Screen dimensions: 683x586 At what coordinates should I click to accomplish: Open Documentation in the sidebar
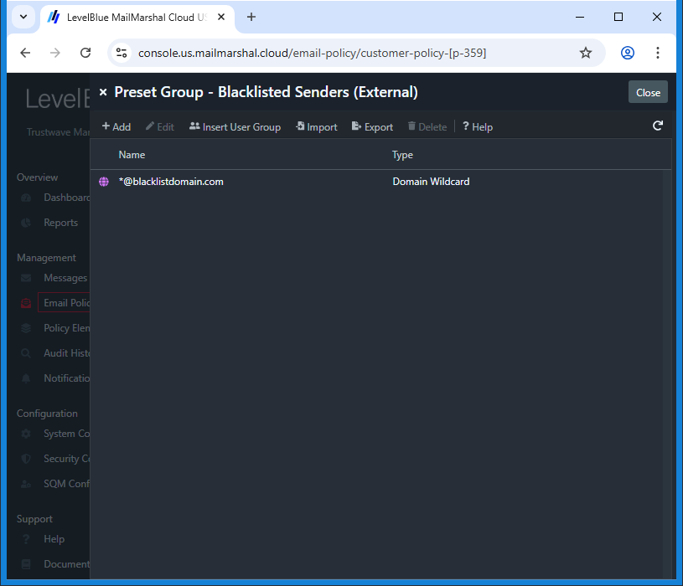coord(67,564)
